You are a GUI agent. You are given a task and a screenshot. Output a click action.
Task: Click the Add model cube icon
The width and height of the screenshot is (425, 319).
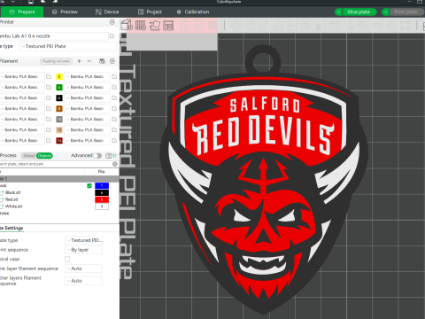pos(127,26)
